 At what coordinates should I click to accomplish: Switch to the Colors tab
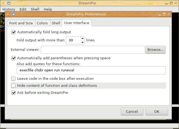coord(42,23)
